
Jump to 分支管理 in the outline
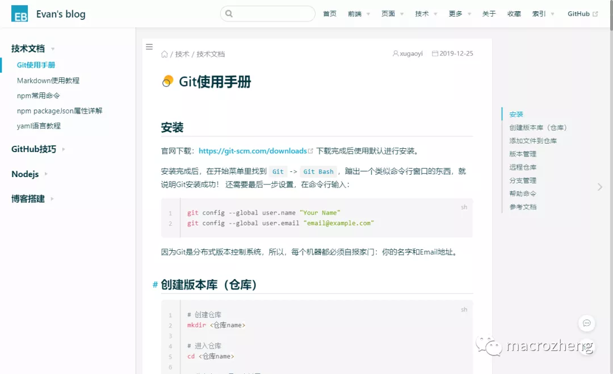(523, 180)
